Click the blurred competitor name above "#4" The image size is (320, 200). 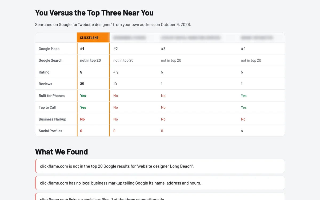click(257, 38)
